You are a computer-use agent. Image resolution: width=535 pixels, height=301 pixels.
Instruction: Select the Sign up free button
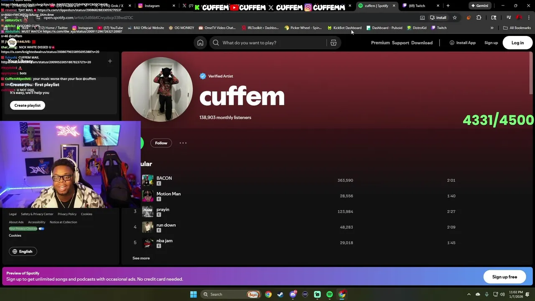pos(504,277)
